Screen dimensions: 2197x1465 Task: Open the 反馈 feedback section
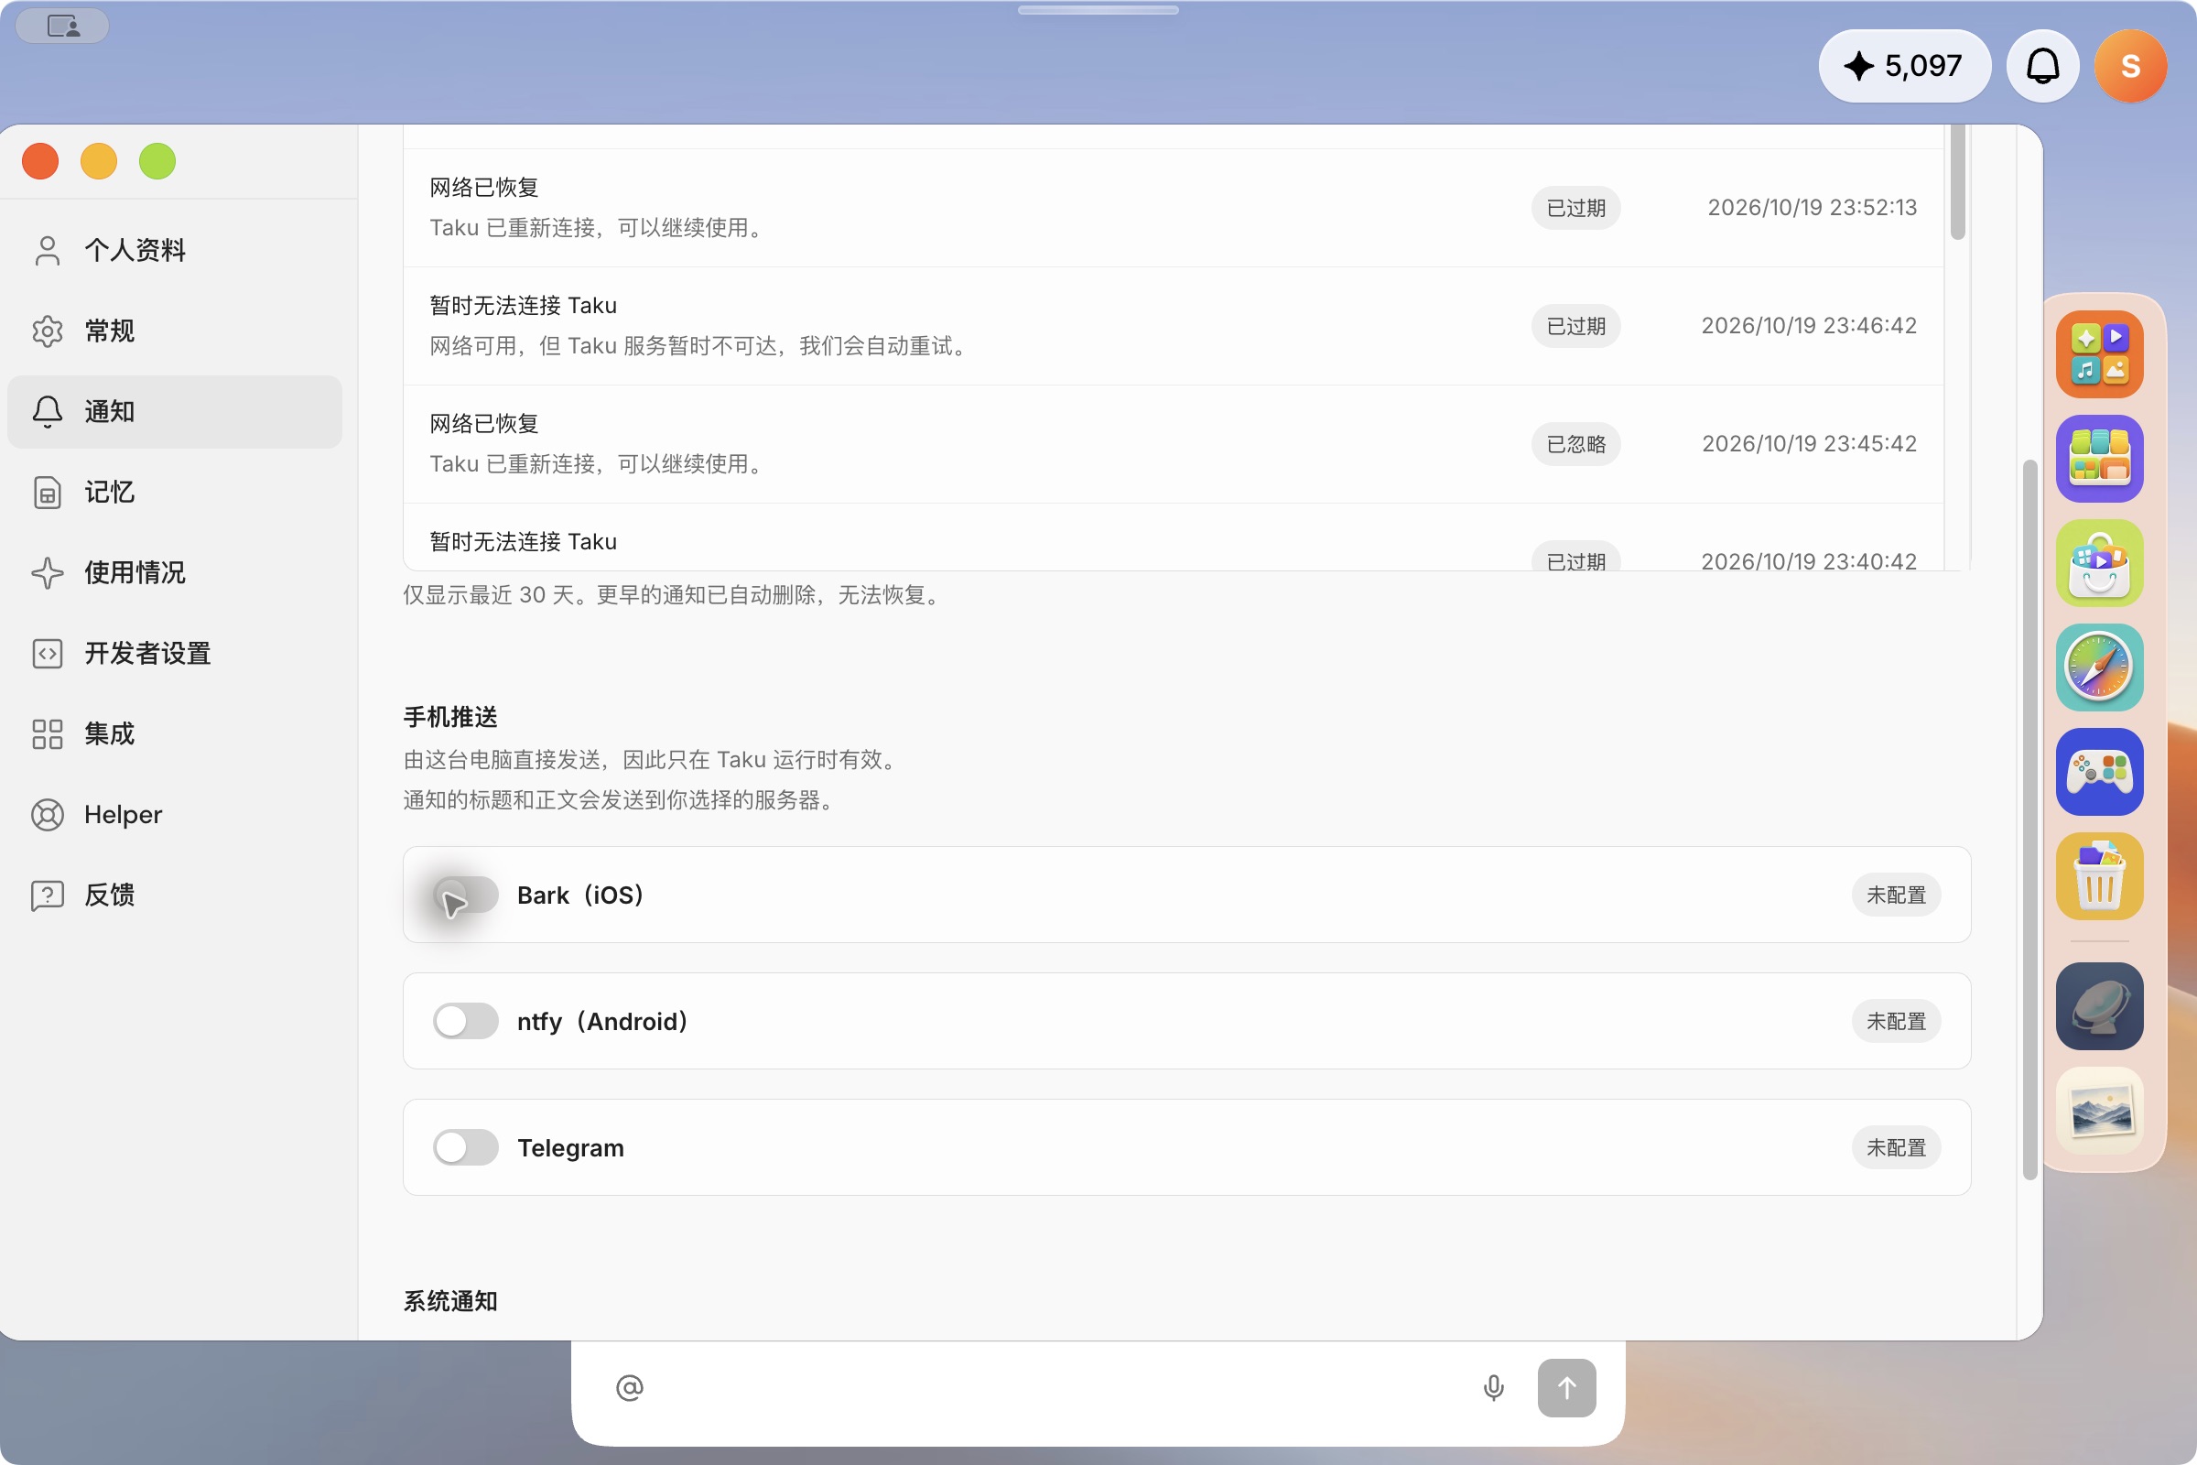[x=175, y=895]
